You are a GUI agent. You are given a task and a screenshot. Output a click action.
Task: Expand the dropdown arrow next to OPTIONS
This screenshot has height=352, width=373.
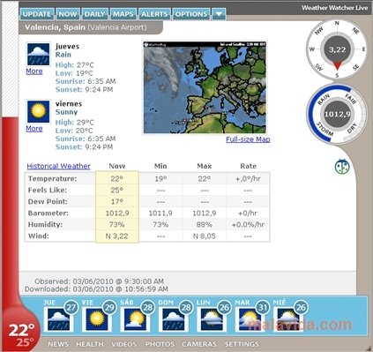point(219,14)
